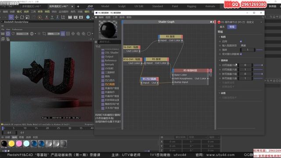This screenshot has height=158, width=281.
Task: Click the pink material swatch in material manager
Action: click(x=19, y=144)
